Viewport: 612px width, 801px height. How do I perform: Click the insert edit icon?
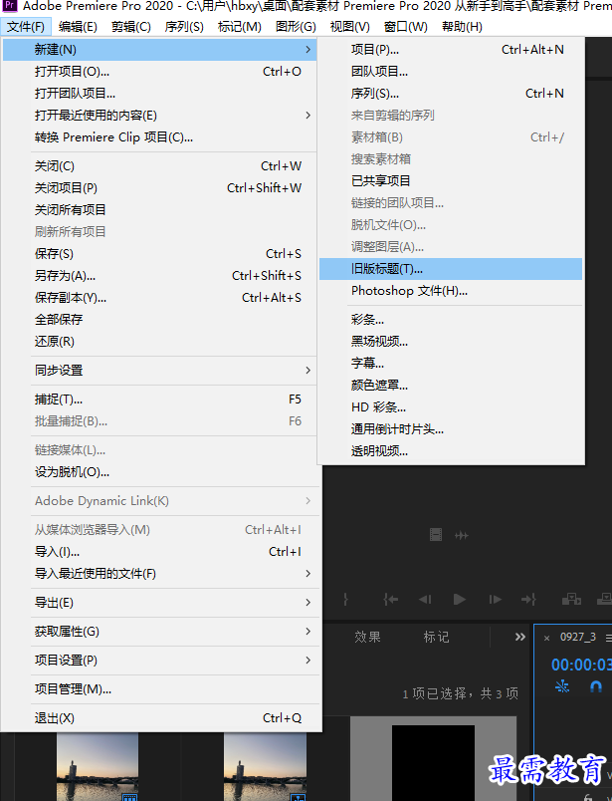pyautogui.click(x=571, y=599)
